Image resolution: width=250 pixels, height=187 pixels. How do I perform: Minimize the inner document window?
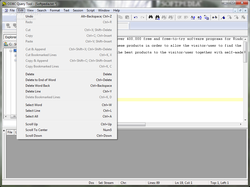pyautogui.click(x=235, y=10)
